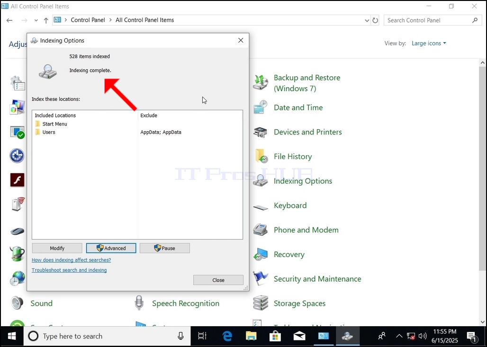487x347 pixels.
Task: Click the Task View taskbar icon
Action: click(x=202, y=336)
